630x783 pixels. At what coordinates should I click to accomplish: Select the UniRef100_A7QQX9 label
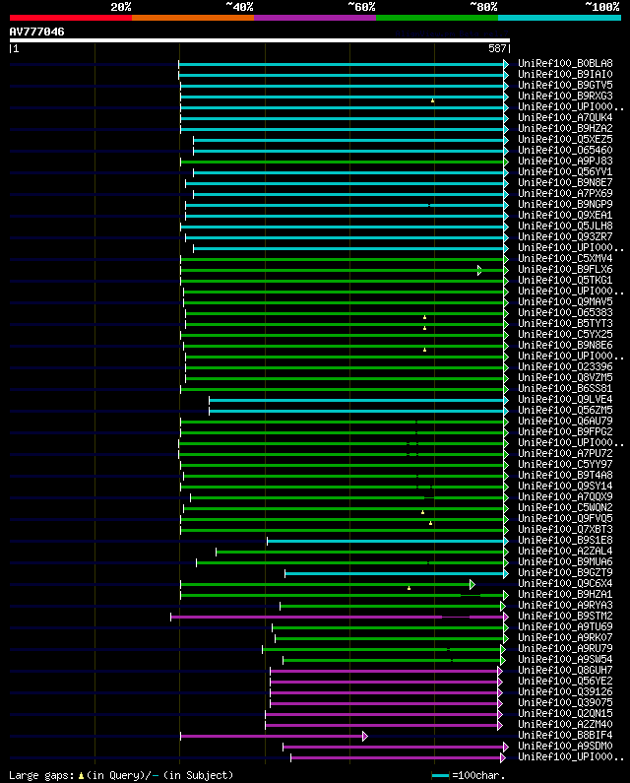(x=565, y=496)
